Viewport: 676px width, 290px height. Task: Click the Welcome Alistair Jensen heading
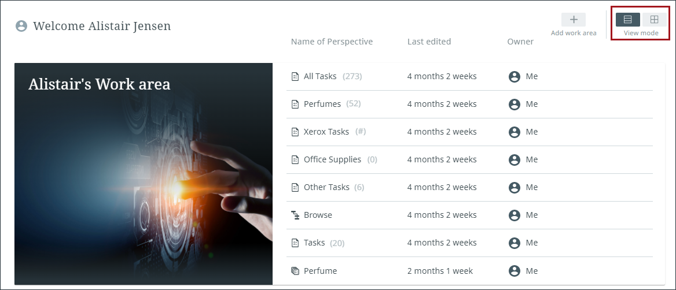(102, 26)
